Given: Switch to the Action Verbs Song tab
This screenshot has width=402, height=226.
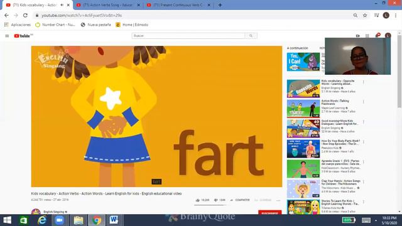Looking at the screenshot, I should point(107,5).
